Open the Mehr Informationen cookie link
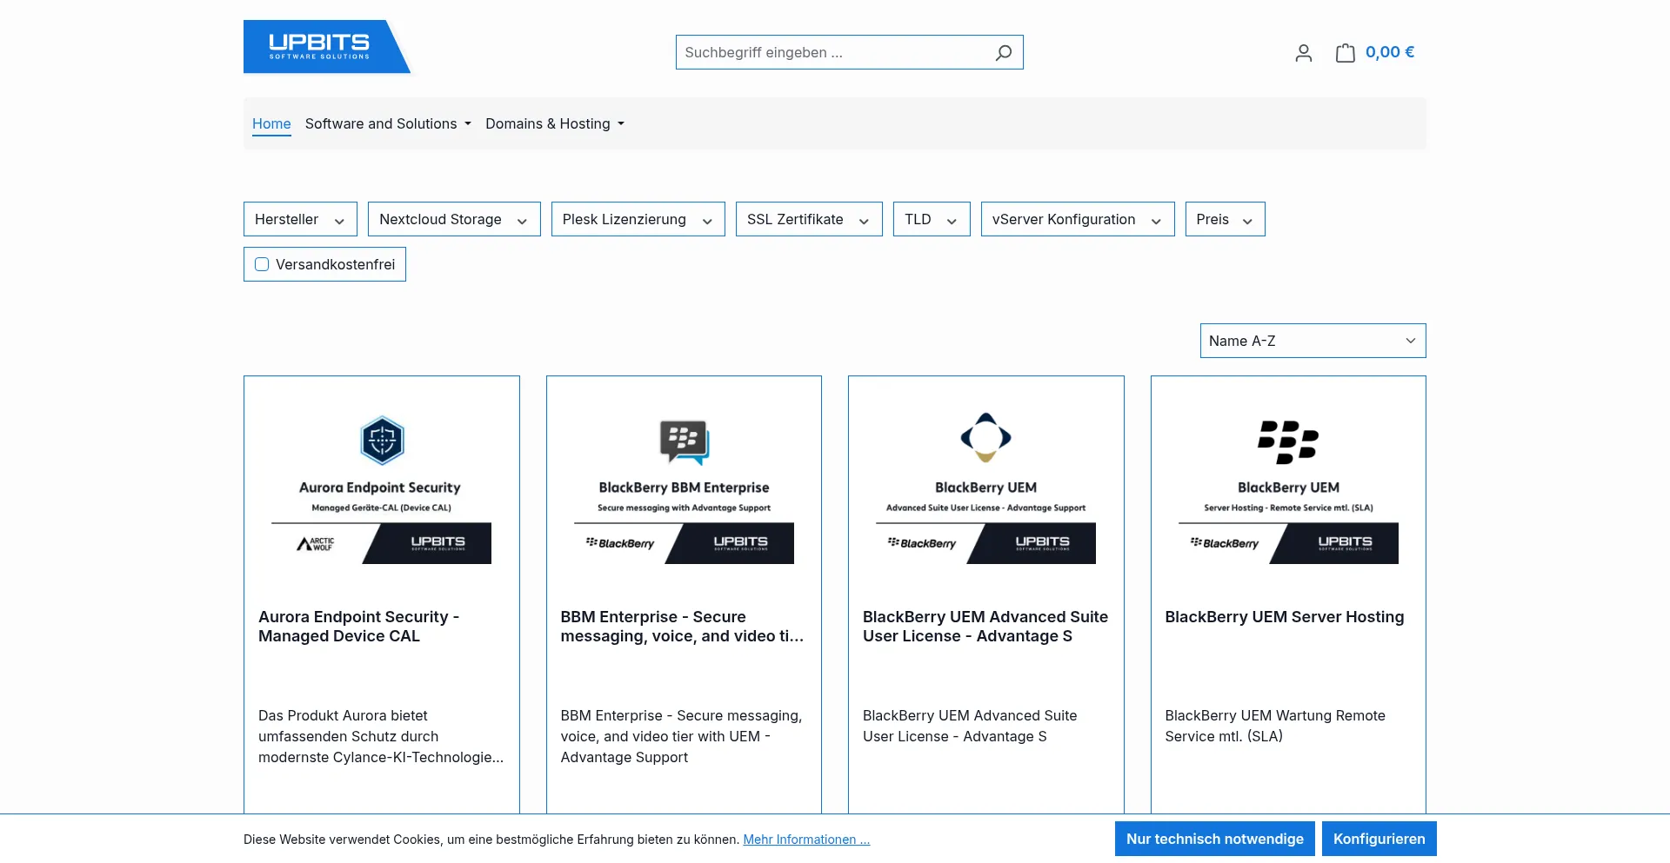Viewport: 1670px width, 863px height. (x=806, y=840)
